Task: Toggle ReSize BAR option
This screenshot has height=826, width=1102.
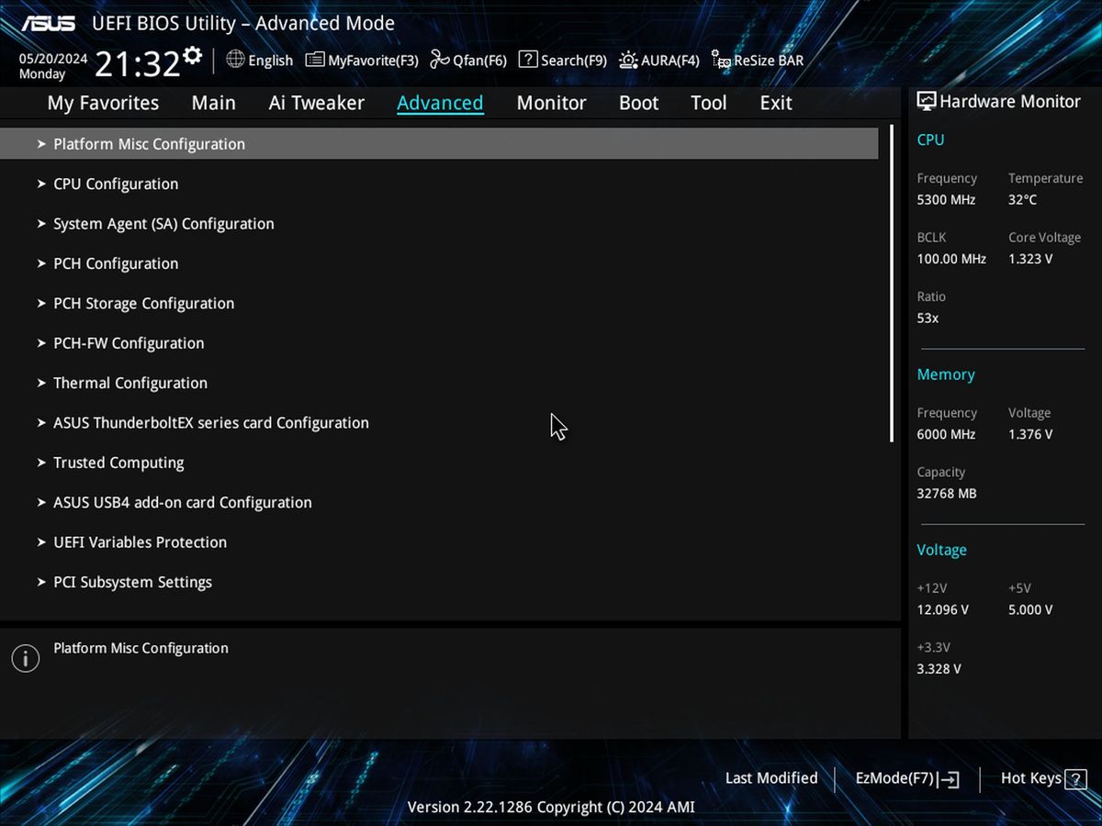Action: [x=758, y=61]
